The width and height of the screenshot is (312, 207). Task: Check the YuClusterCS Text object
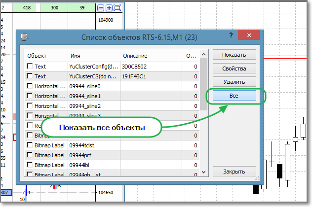click(30, 76)
